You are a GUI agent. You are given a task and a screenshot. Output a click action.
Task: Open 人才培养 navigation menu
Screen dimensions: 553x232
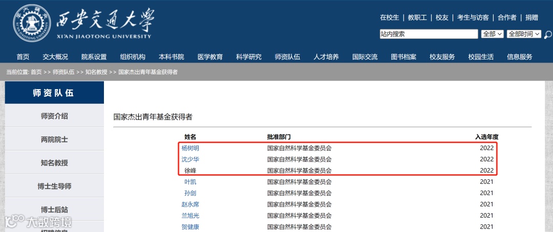tap(326, 57)
